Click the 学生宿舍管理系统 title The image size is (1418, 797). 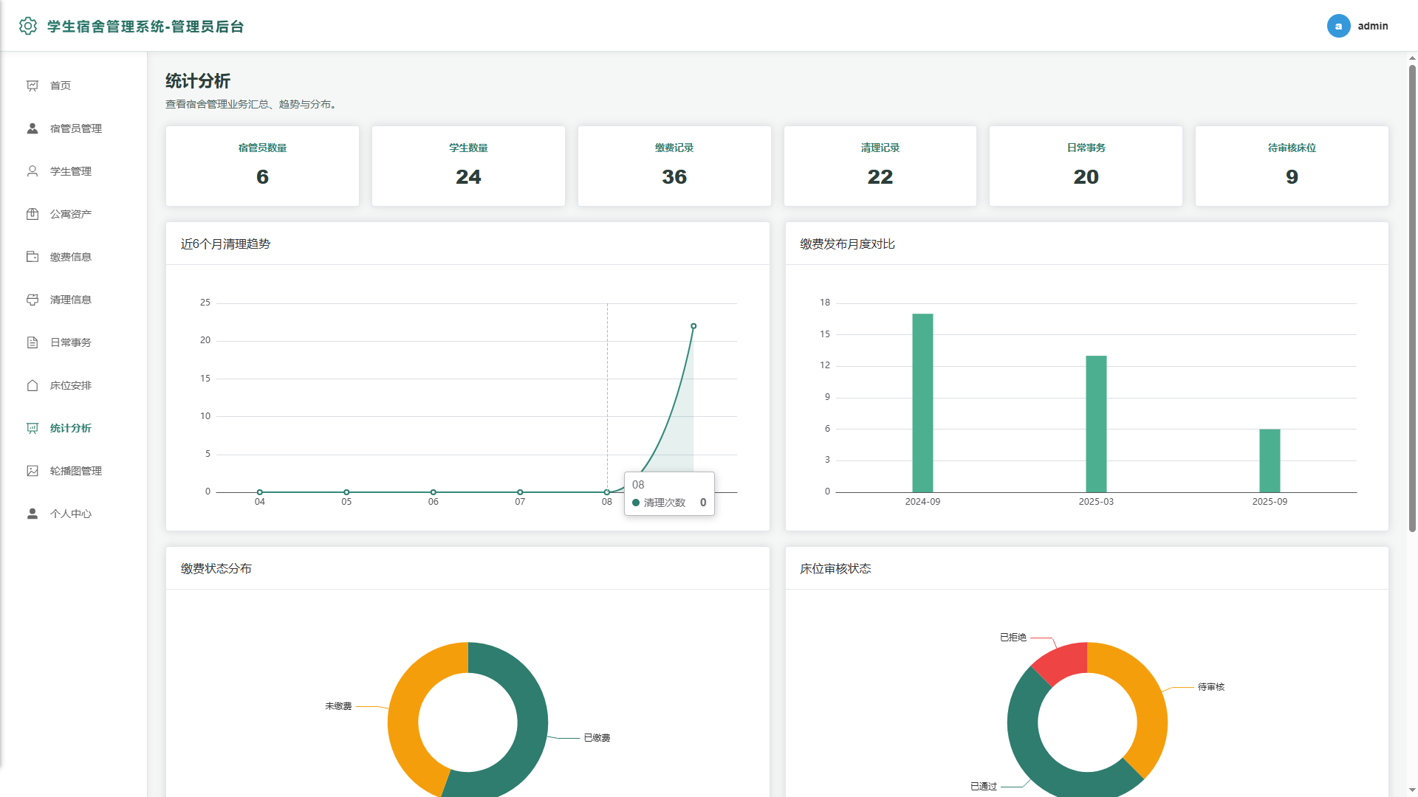click(x=145, y=27)
